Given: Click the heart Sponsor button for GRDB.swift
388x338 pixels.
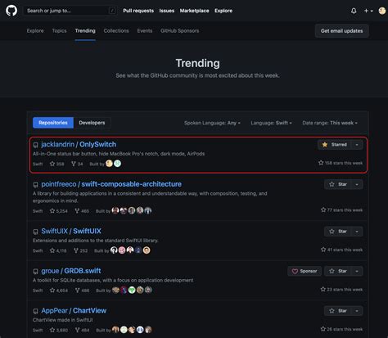Looking at the screenshot, I should click(x=305, y=271).
